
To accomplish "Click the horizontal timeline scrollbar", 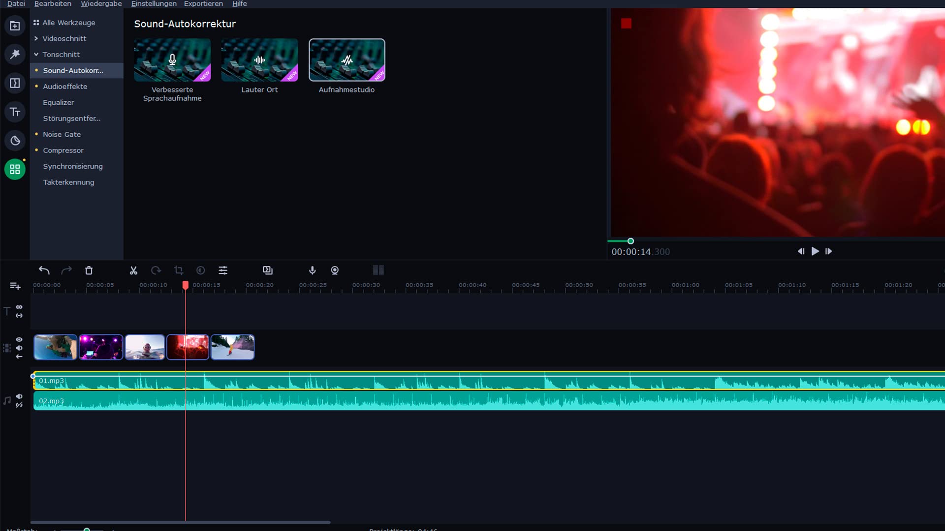I will (180, 522).
